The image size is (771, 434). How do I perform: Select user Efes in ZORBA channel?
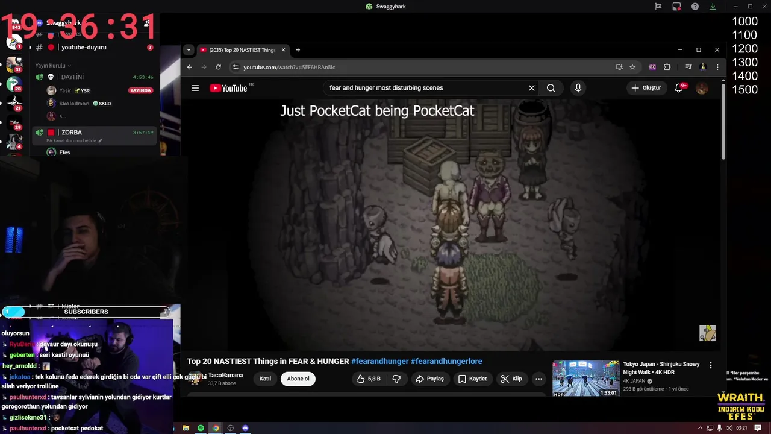click(64, 153)
